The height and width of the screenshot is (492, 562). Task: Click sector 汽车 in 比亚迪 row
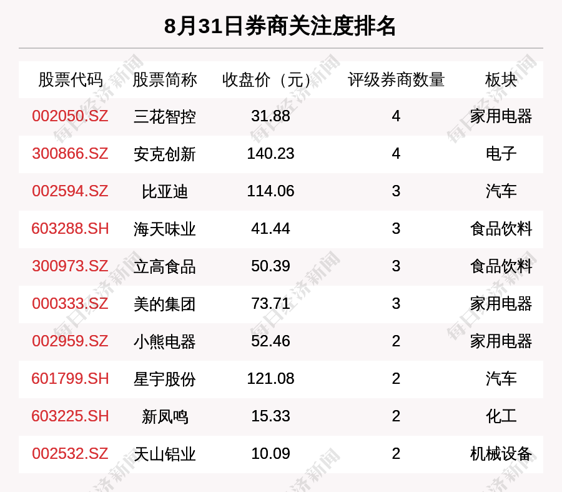pos(501,191)
